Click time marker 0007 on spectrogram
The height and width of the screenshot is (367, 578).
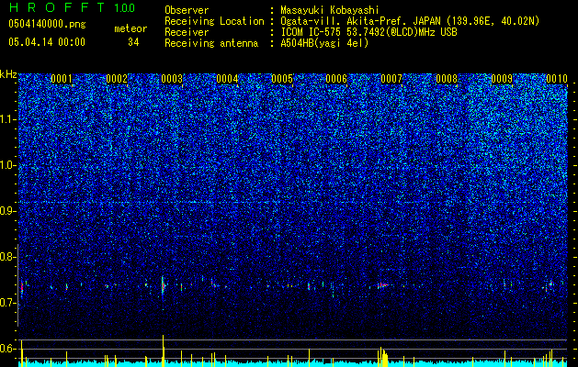[x=391, y=79]
